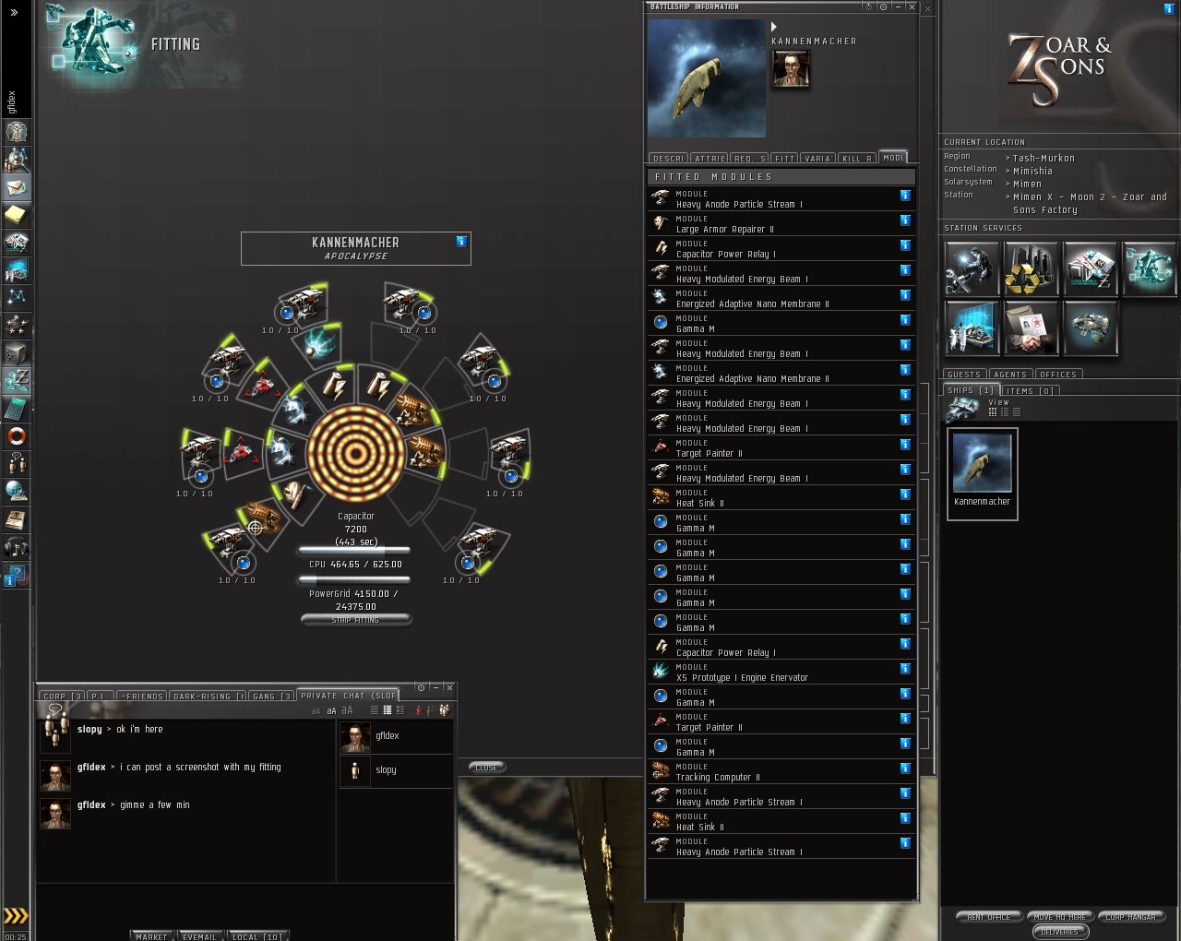Expand the sidebar with the top chevron
Image resolution: width=1181 pixels, height=941 pixels.
15,13
